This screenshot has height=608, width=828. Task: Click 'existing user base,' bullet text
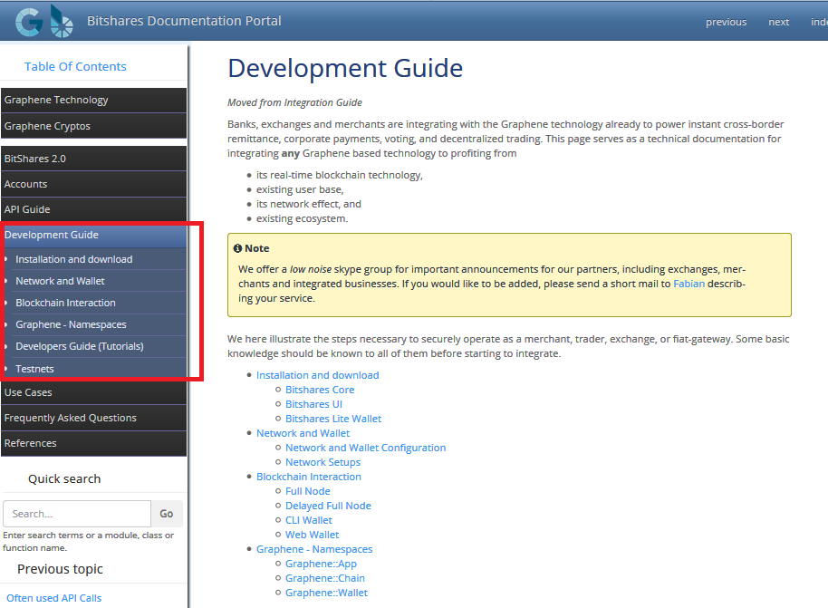300,189
